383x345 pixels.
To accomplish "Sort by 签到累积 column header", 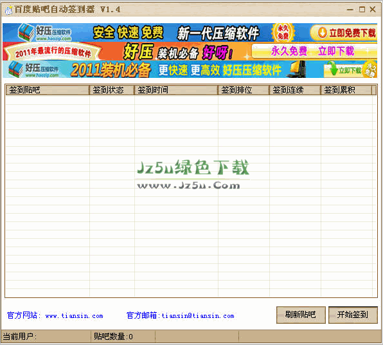I will 346,90.
